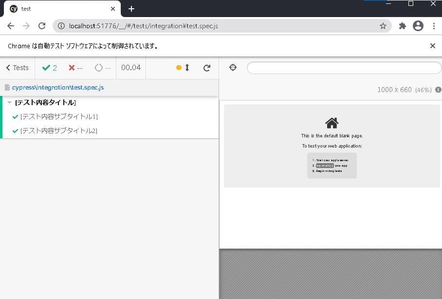Click the file icon beside test.spec.js
The width and height of the screenshot is (442, 299).
click(7, 88)
